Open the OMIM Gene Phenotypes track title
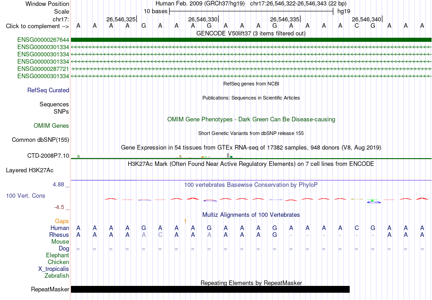The height and width of the screenshot is (300, 432). coord(251,119)
